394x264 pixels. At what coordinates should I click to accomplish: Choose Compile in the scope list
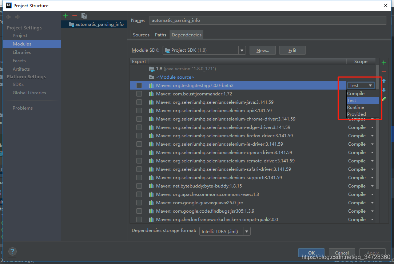pos(363,94)
